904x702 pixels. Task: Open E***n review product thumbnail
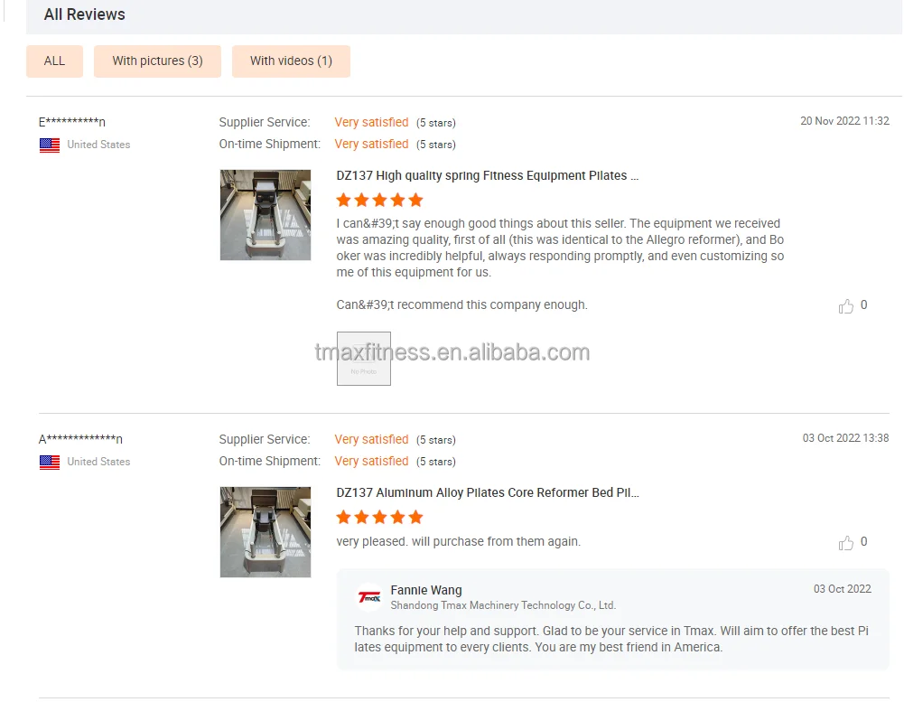tap(266, 215)
